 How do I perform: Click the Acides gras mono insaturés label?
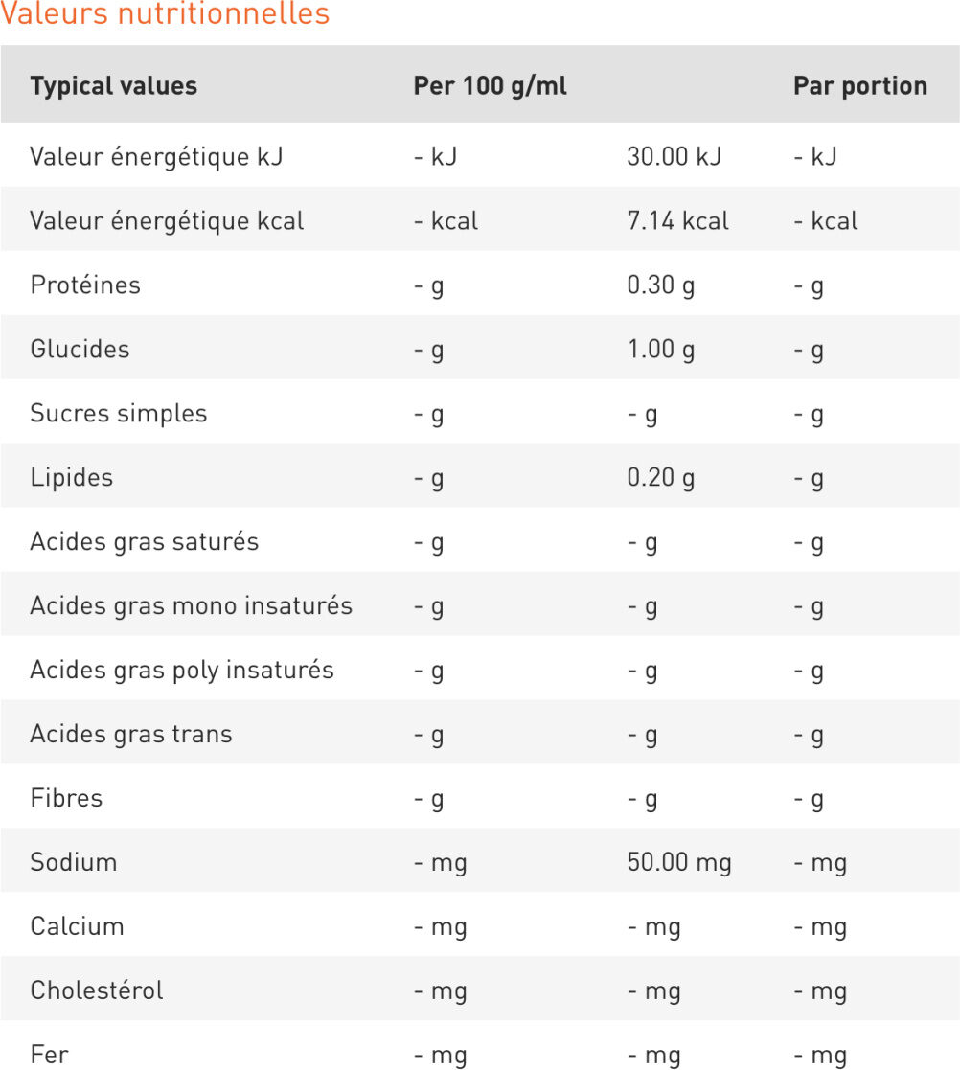point(191,606)
